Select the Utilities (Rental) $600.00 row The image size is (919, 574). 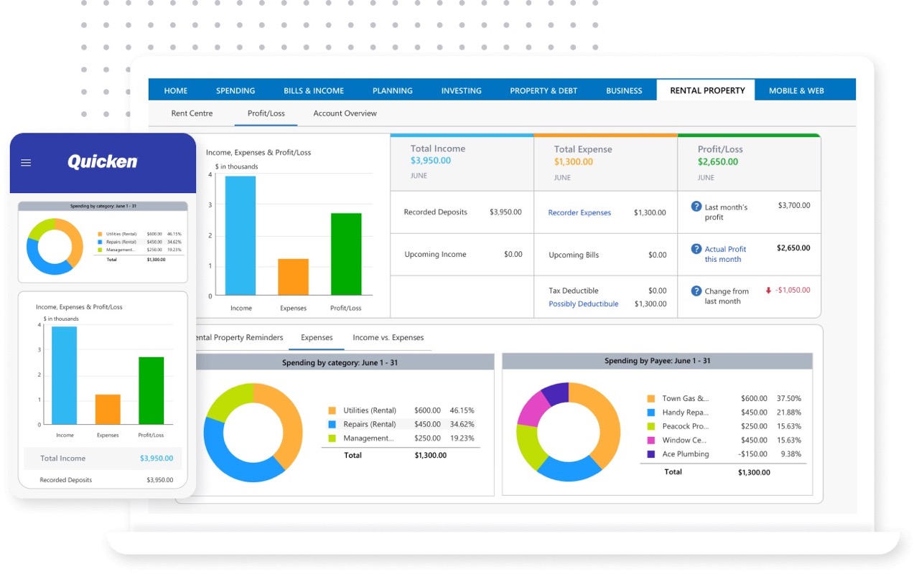[401, 410]
